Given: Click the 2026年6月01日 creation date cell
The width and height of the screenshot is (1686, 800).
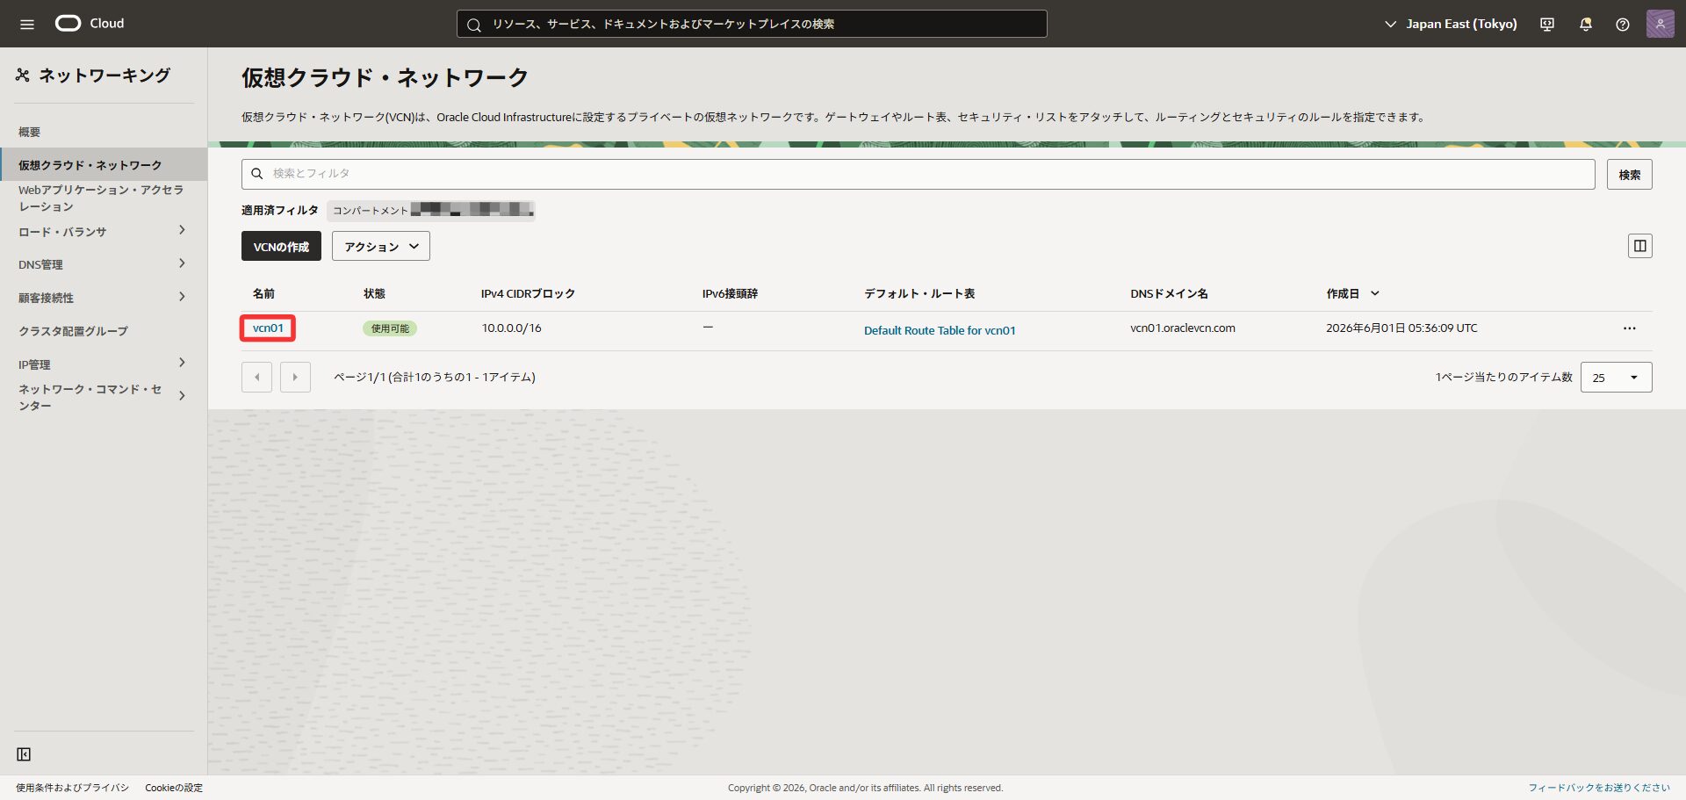Looking at the screenshot, I should tap(1401, 328).
